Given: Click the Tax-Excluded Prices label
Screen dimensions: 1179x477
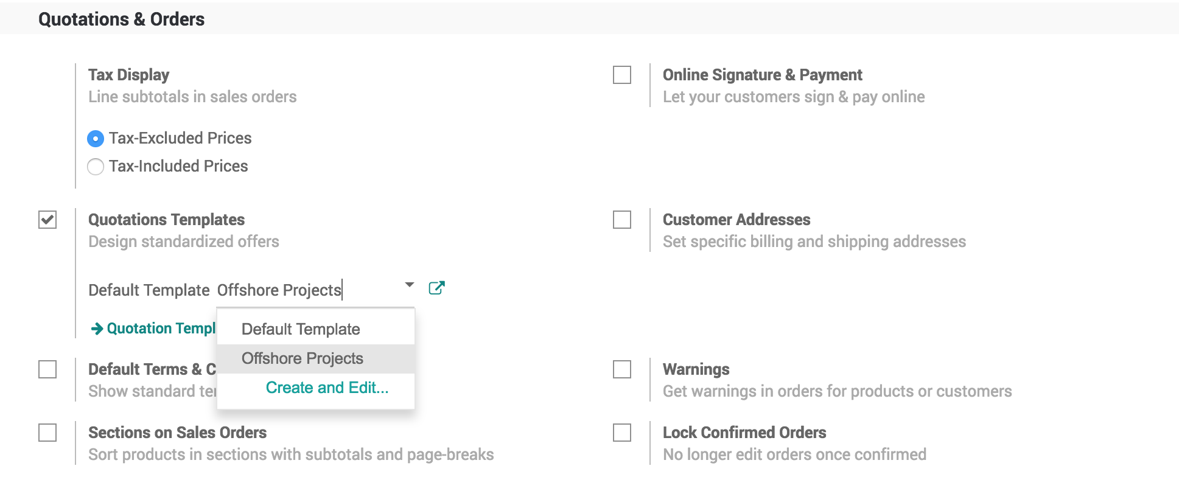Looking at the screenshot, I should click(x=180, y=138).
